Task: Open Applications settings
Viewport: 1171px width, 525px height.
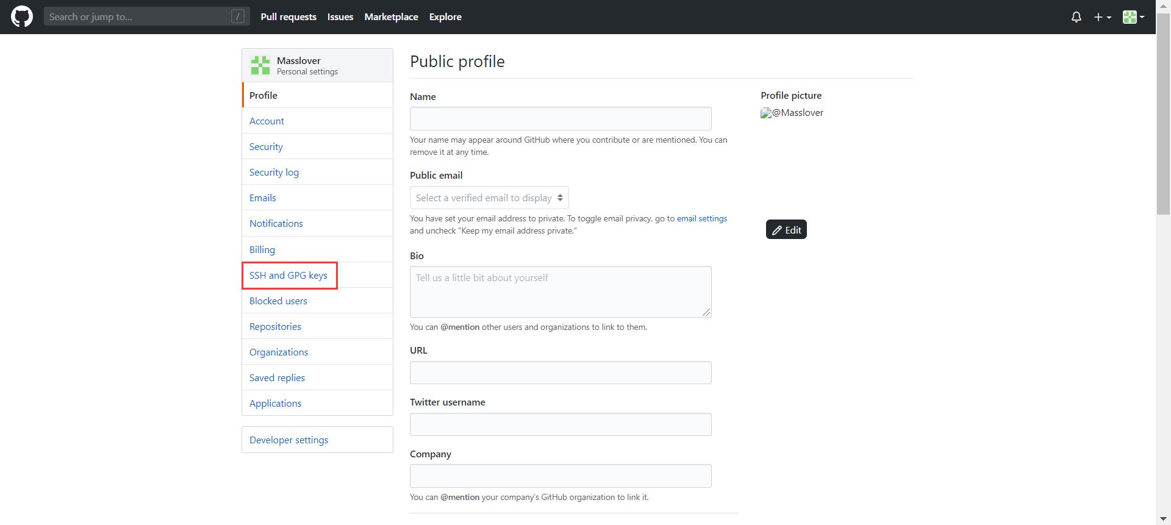Action: tap(317, 403)
